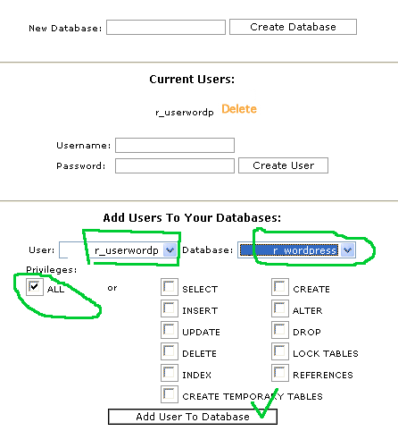Focus the New Database input field
The image size is (398, 431).
(166, 28)
